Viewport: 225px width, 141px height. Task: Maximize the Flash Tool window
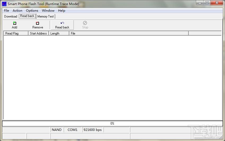click(207, 3)
